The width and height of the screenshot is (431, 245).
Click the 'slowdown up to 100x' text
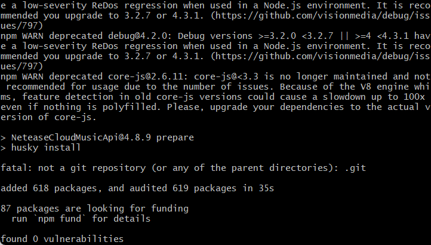point(374,97)
